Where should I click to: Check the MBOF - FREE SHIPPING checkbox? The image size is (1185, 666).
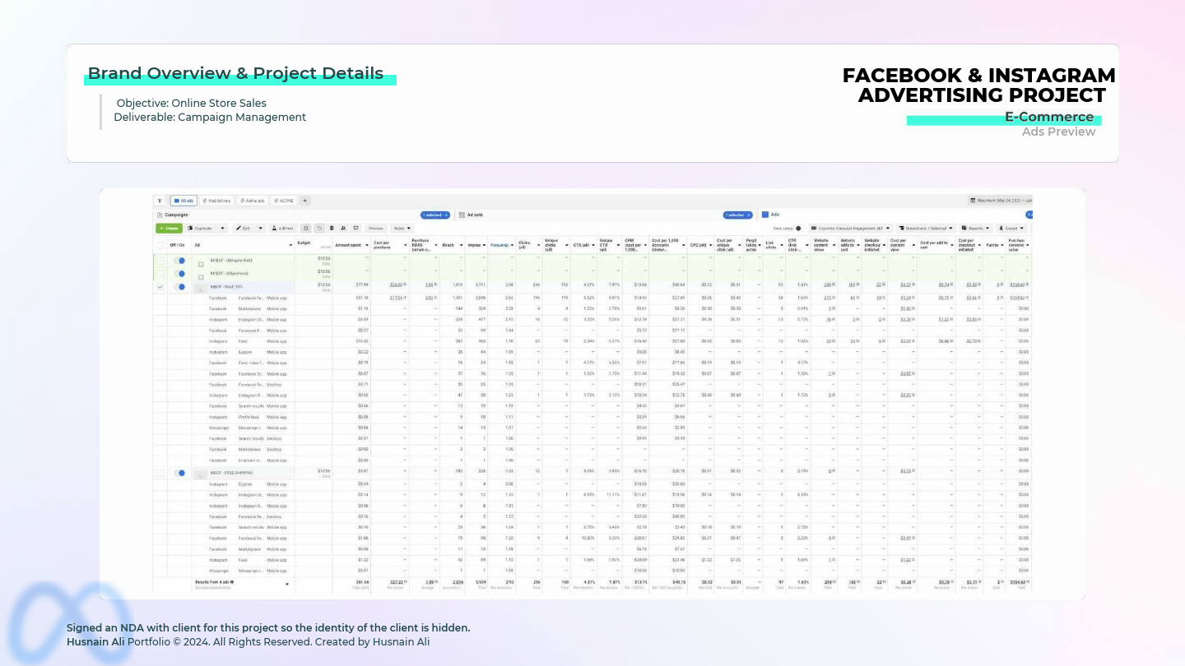(x=160, y=473)
